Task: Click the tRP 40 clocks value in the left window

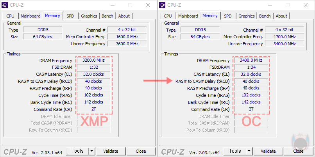Action: pos(94,88)
